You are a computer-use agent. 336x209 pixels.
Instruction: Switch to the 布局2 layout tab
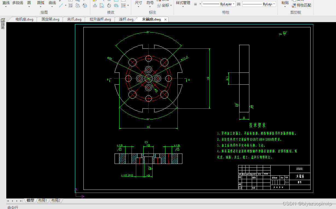point(56,200)
